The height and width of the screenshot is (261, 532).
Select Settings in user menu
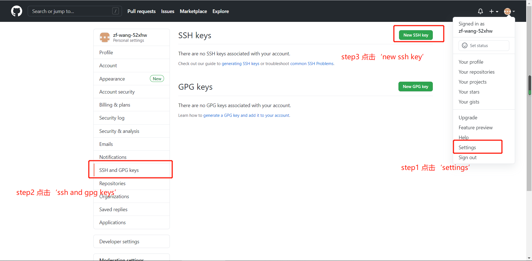pos(484,148)
